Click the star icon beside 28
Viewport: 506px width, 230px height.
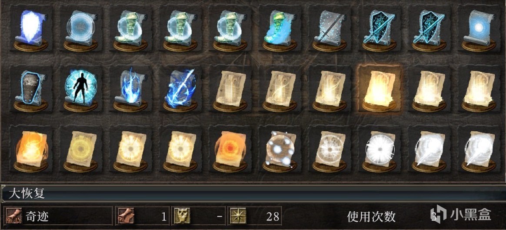pyautogui.click(x=238, y=216)
